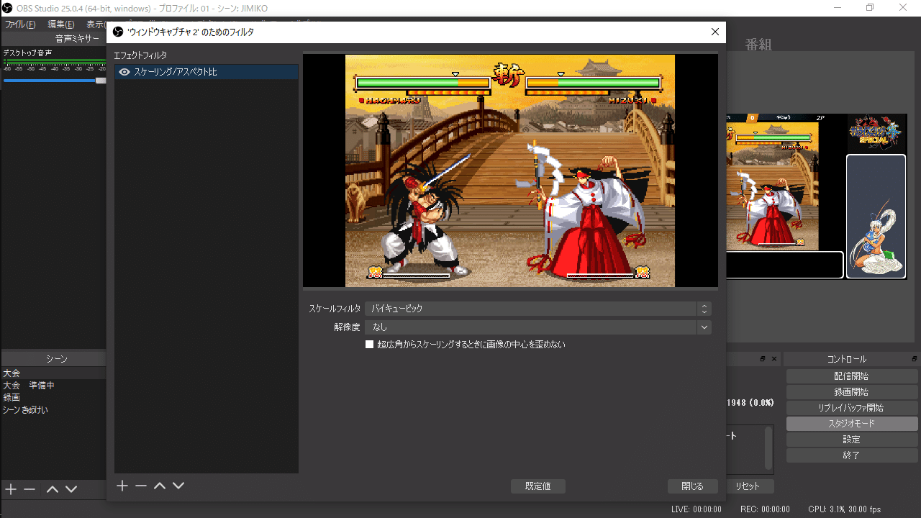Click 終了 to exit OBS

click(x=852, y=455)
